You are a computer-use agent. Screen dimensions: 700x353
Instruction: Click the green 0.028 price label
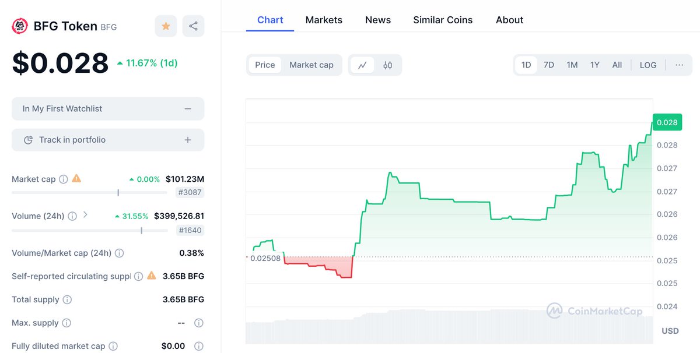coord(667,122)
